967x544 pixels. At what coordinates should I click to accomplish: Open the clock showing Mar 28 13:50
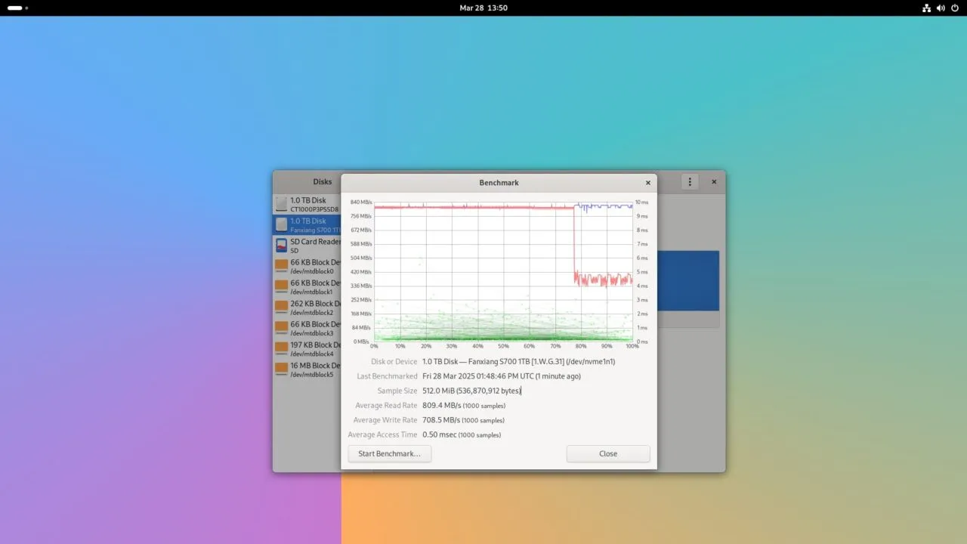click(483, 8)
